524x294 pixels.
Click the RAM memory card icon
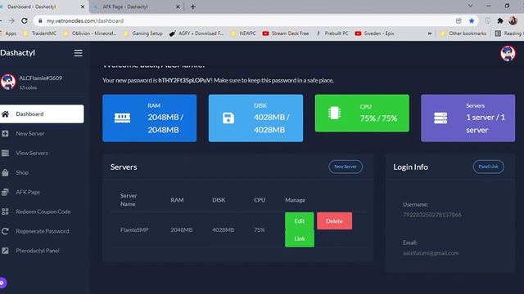click(x=122, y=118)
